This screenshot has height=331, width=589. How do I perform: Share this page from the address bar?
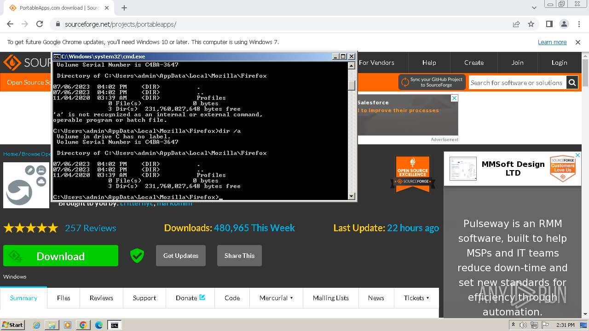[516, 24]
